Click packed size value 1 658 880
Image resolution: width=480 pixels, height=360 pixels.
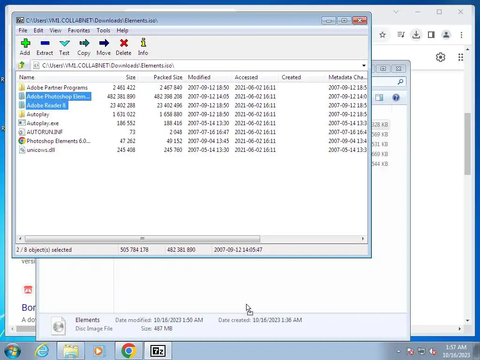click(x=171, y=114)
